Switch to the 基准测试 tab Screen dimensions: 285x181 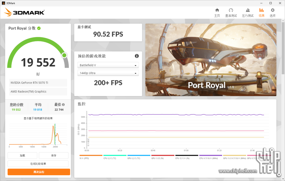[231, 10]
